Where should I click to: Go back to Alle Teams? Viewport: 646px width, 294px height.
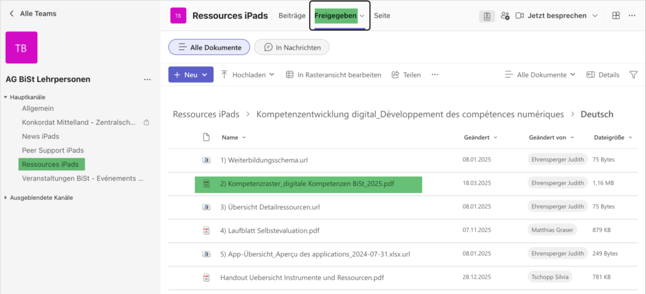point(33,14)
